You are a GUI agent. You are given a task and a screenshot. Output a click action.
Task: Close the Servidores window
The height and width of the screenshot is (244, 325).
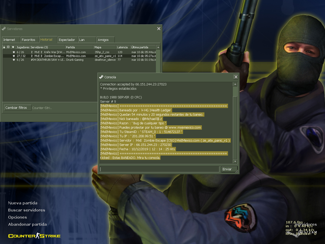pos(159,29)
